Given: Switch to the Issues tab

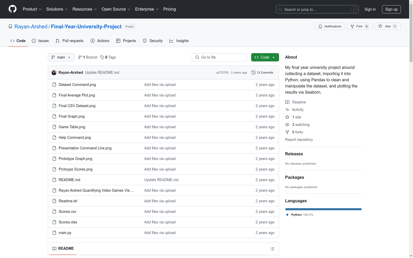Looking at the screenshot, I should (x=40, y=41).
